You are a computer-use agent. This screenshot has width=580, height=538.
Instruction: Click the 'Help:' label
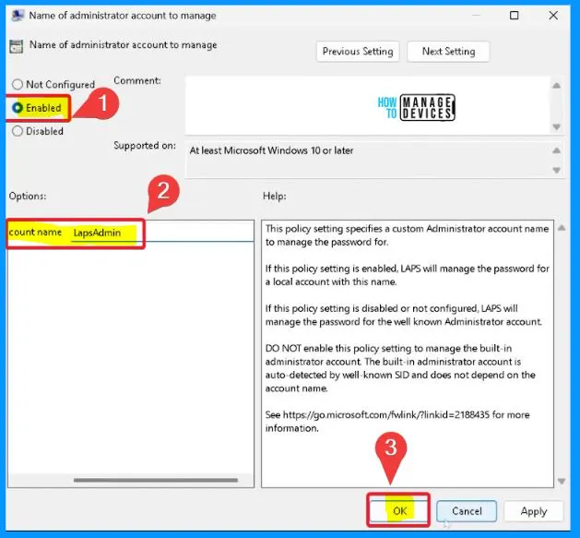click(275, 196)
